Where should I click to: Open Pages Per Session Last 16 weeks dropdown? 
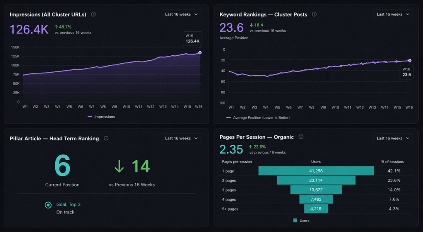click(393, 138)
